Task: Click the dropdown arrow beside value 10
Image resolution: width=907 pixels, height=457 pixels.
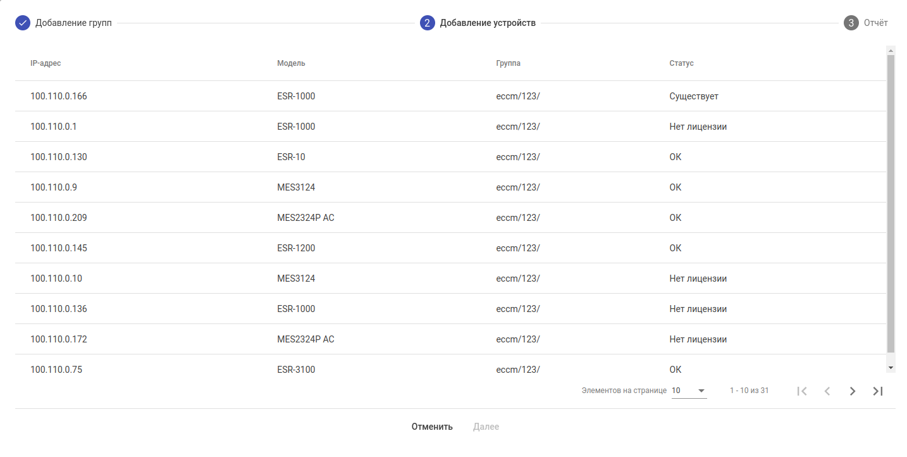Action: pos(701,391)
